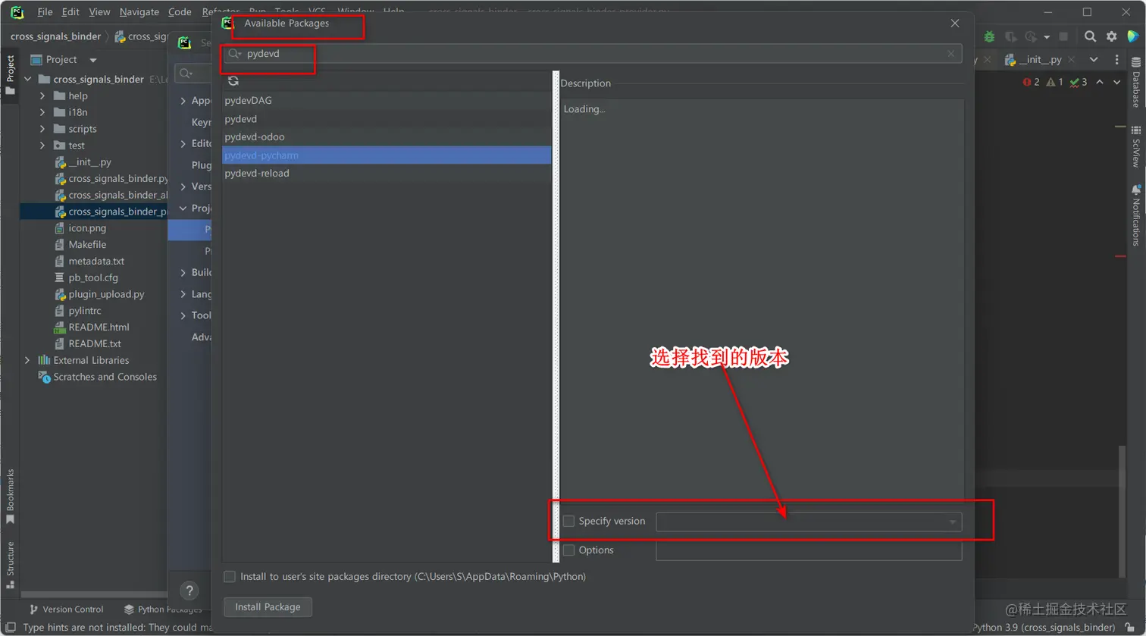Screen dimensions: 1146x636
Task: Click the help question mark button
Action: coord(189,591)
